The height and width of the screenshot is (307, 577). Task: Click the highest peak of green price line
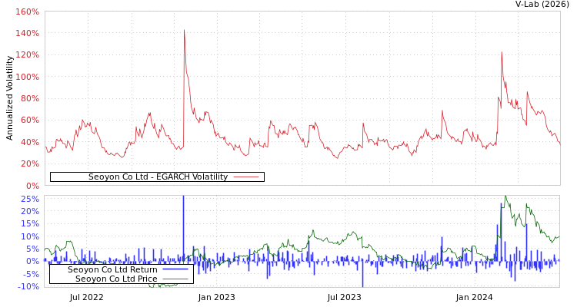[505, 197]
